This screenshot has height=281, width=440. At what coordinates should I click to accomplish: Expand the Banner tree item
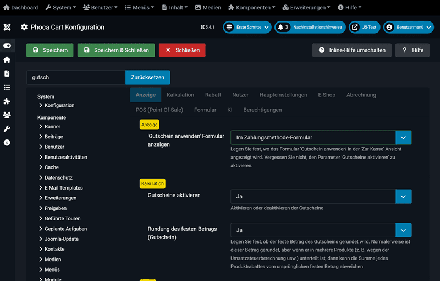tap(52, 127)
